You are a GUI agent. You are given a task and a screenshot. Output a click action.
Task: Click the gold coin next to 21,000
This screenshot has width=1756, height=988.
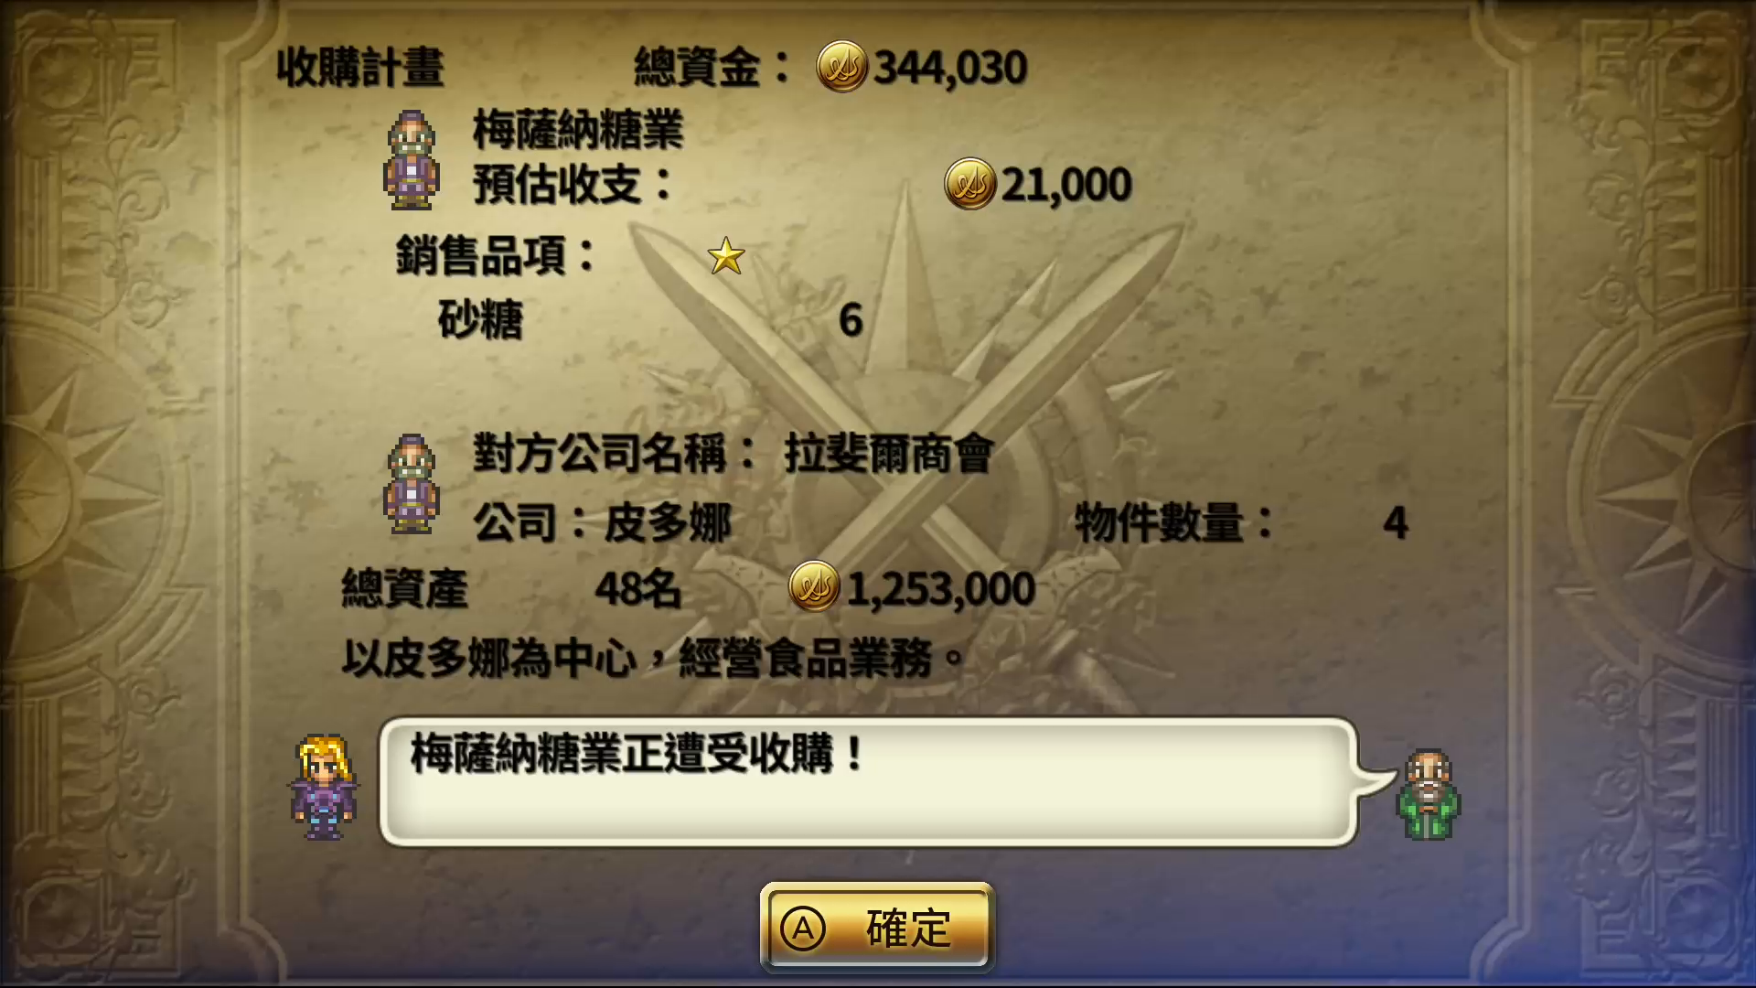[969, 184]
